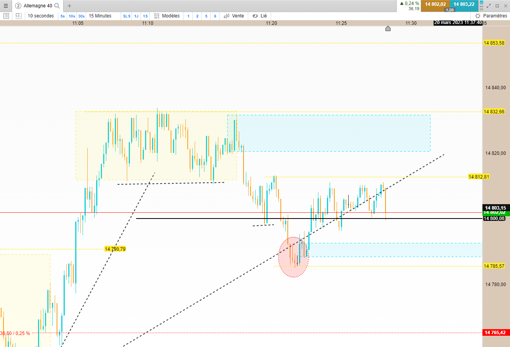Image resolution: width=510 pixels, height=347 pixels.
Task: Open the list view icon
Action: pos(6,16)
